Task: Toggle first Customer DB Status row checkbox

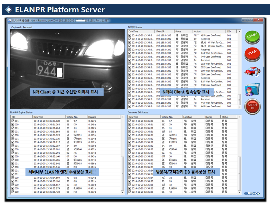Action: [x=130, y=121]
